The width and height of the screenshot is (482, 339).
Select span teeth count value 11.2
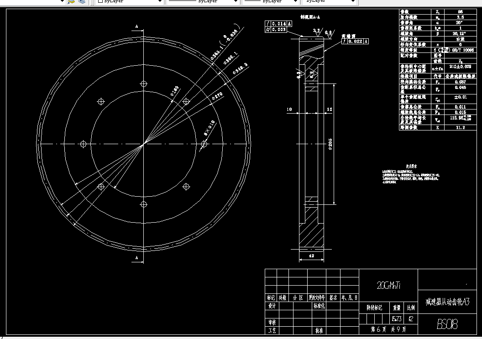461,128
